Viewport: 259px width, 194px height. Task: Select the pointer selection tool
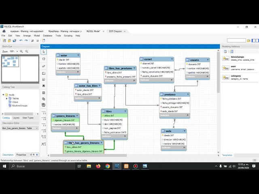[x=44, y=52]
